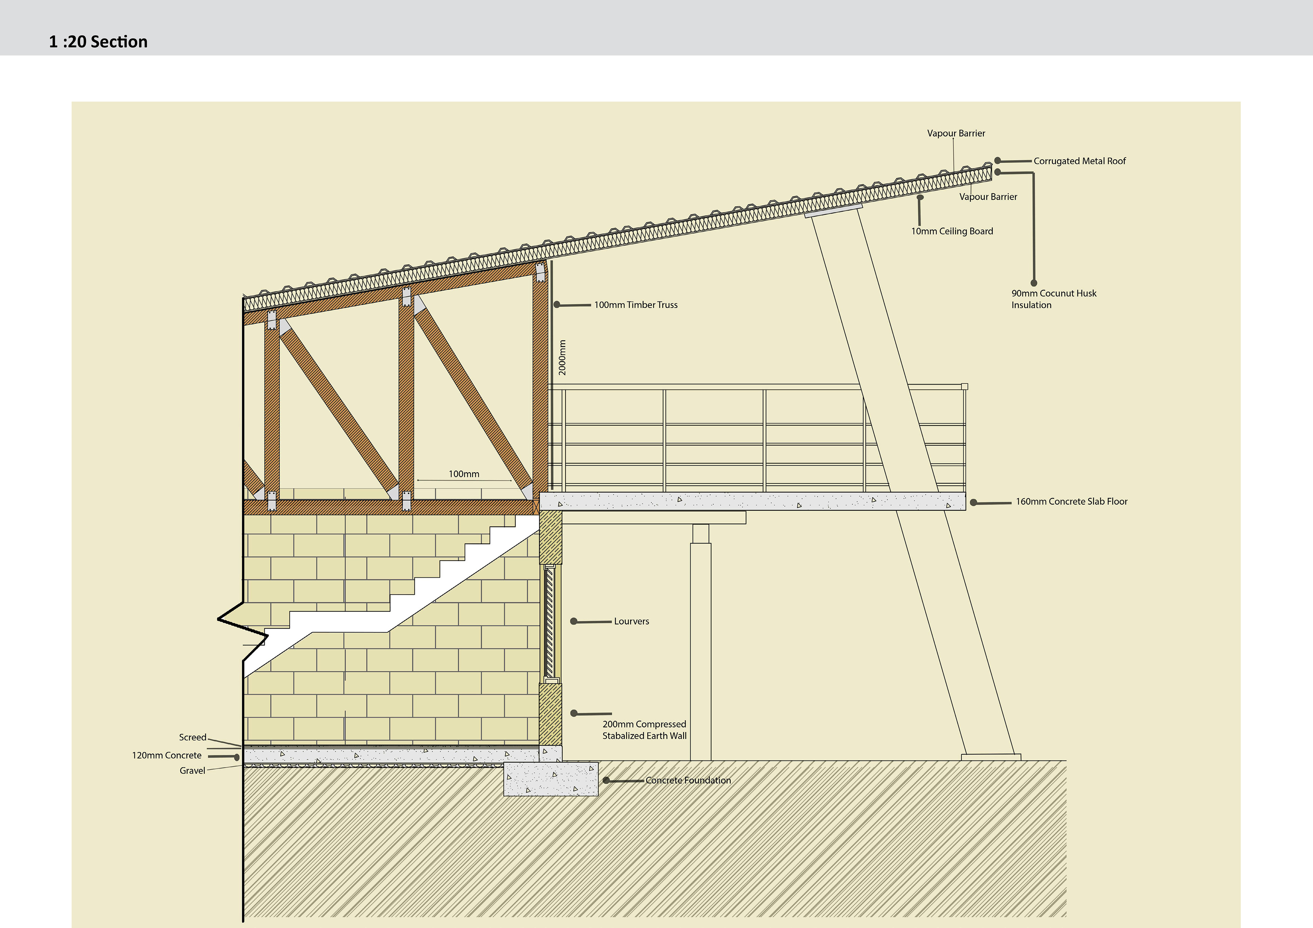1313x928 pixels.
Task: Click the '120mm Concrete' label
Action: click(x=167, y=755)
